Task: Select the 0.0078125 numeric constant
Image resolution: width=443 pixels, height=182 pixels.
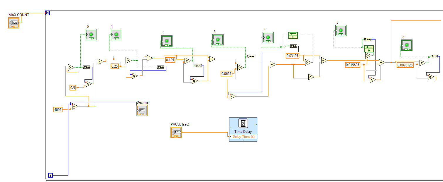Action: point(405,65)
